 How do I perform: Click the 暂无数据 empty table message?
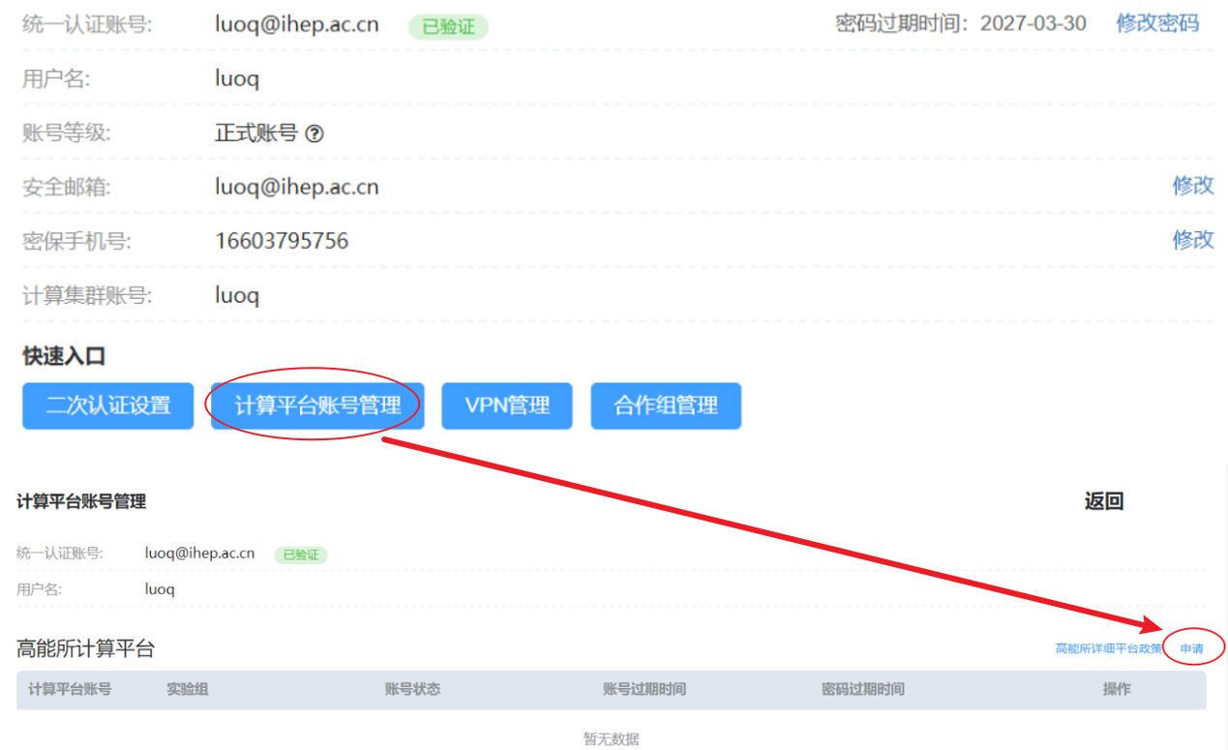point(612,739)
